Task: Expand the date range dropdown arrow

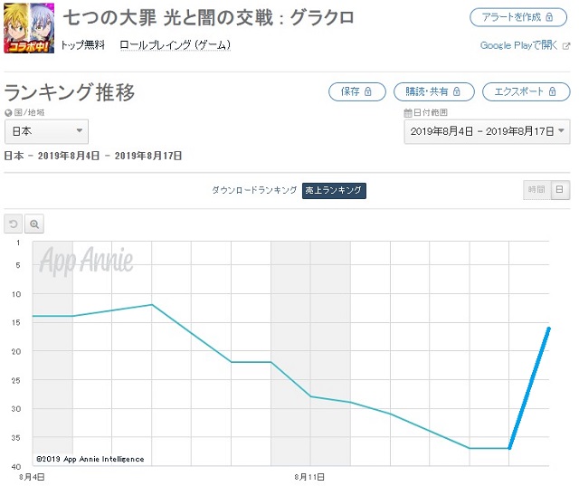Action: click(561, 130)
